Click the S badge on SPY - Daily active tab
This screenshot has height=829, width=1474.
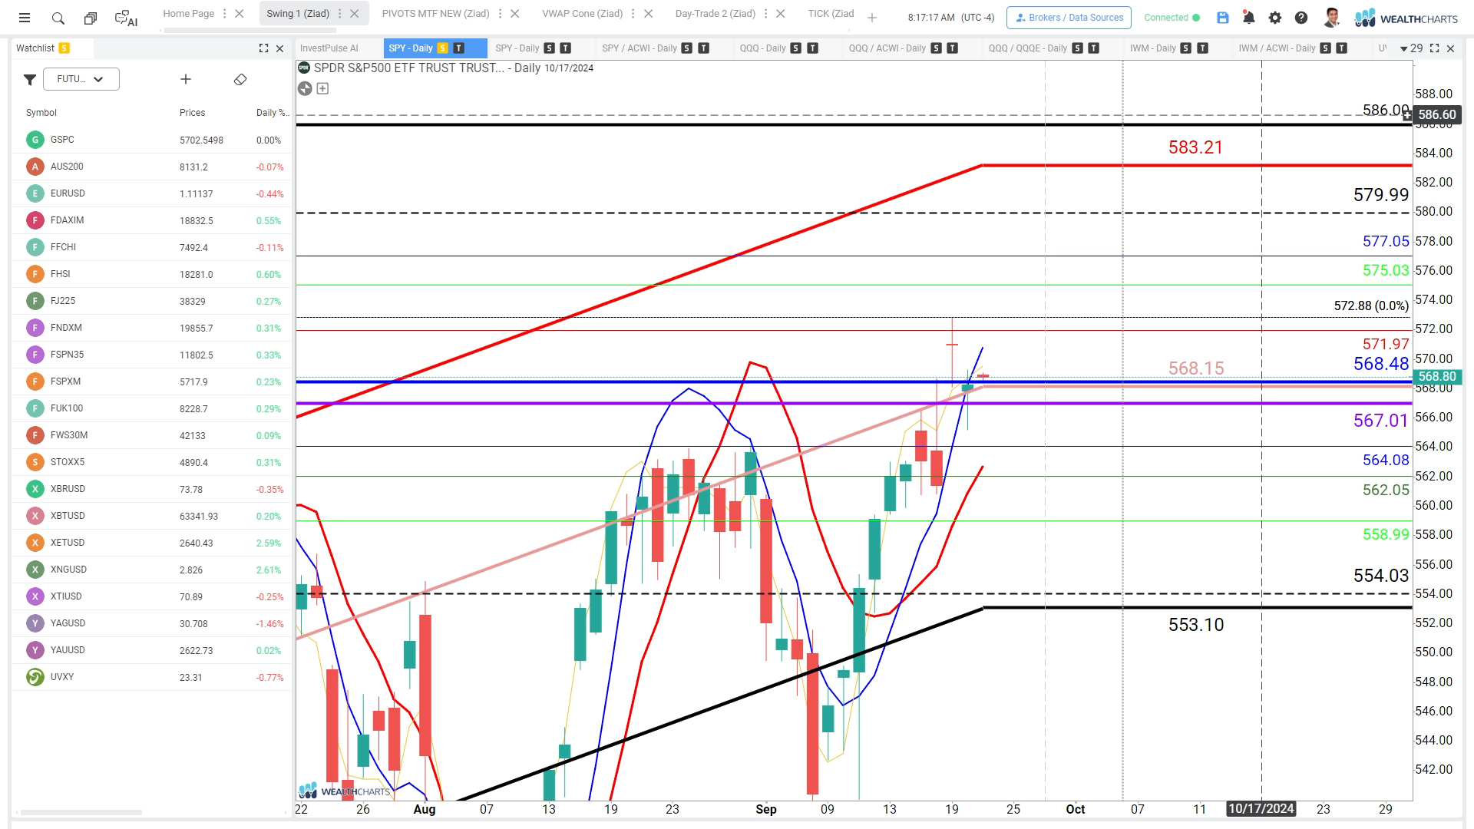[x=442, y=48]
